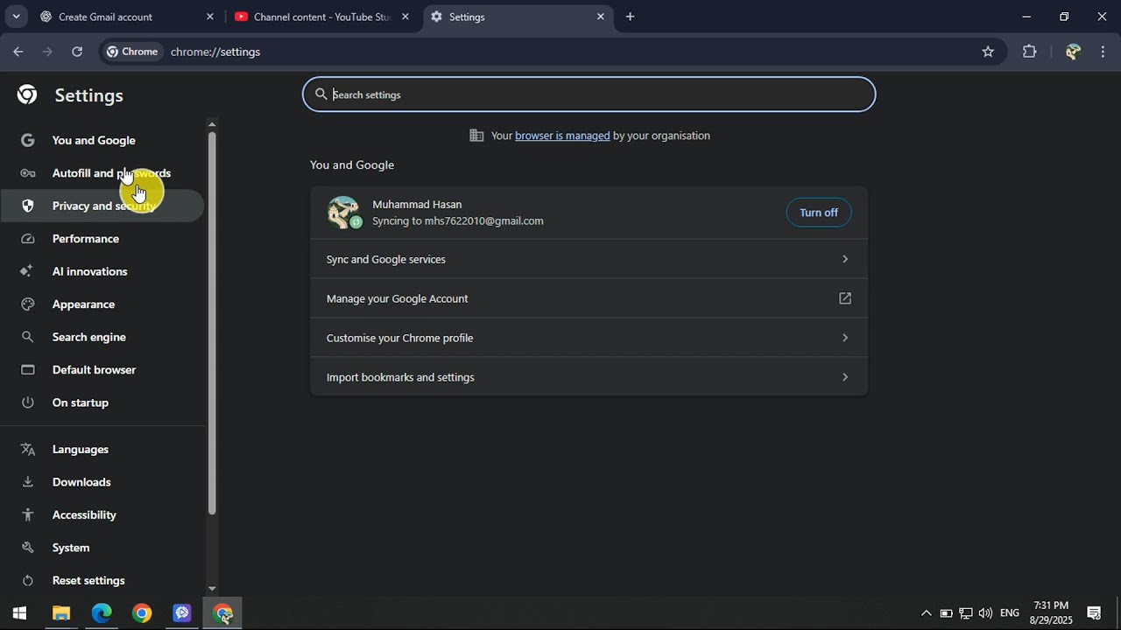Screen dimensions: 1121x630
Task: Open the profile avatar in the toolbar
Action: point(1073,52)
